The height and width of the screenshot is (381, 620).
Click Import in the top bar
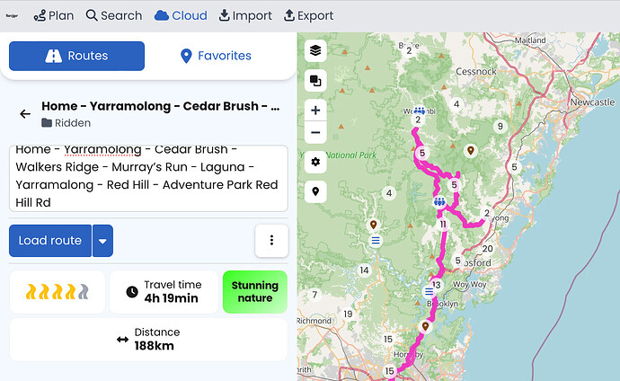point(244,15)
